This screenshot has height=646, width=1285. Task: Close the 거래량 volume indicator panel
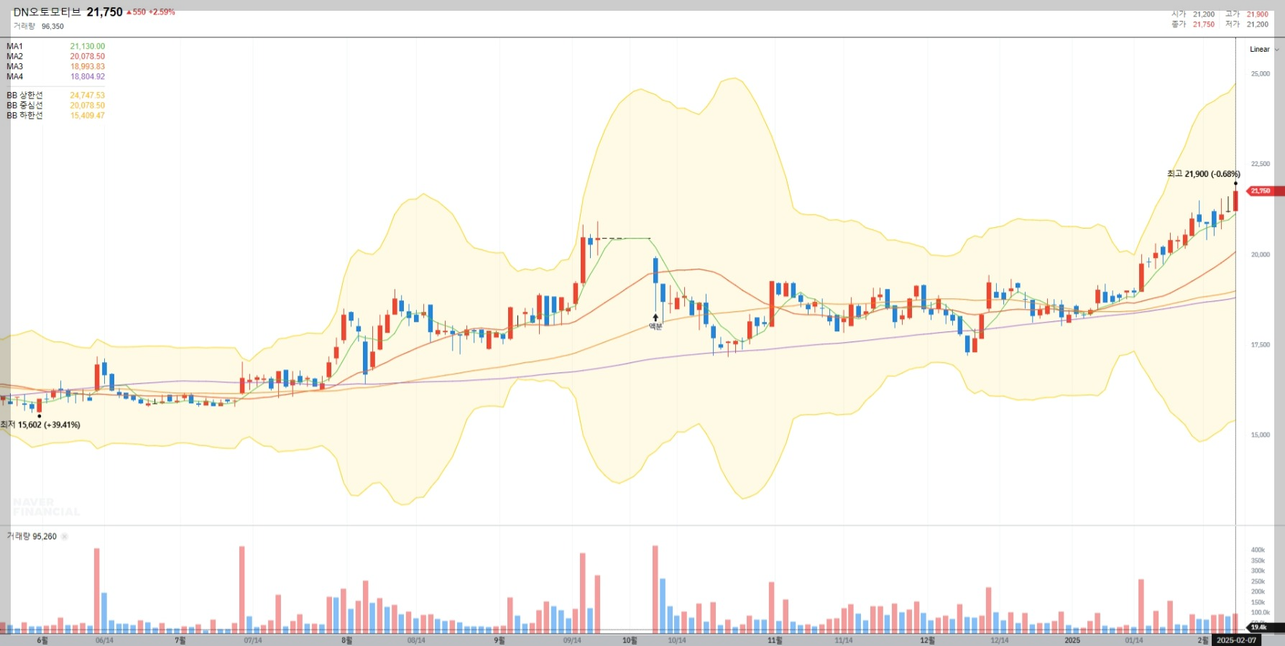coord(65,537)
